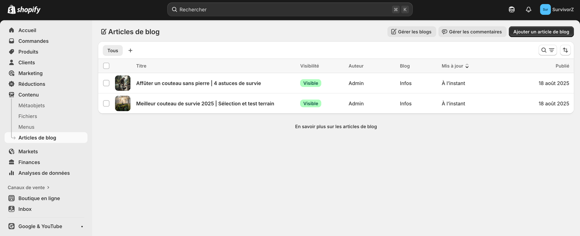Click the Rechercher search field
The width and height of the screenshot is (580, 236).
tap(283, 10)
